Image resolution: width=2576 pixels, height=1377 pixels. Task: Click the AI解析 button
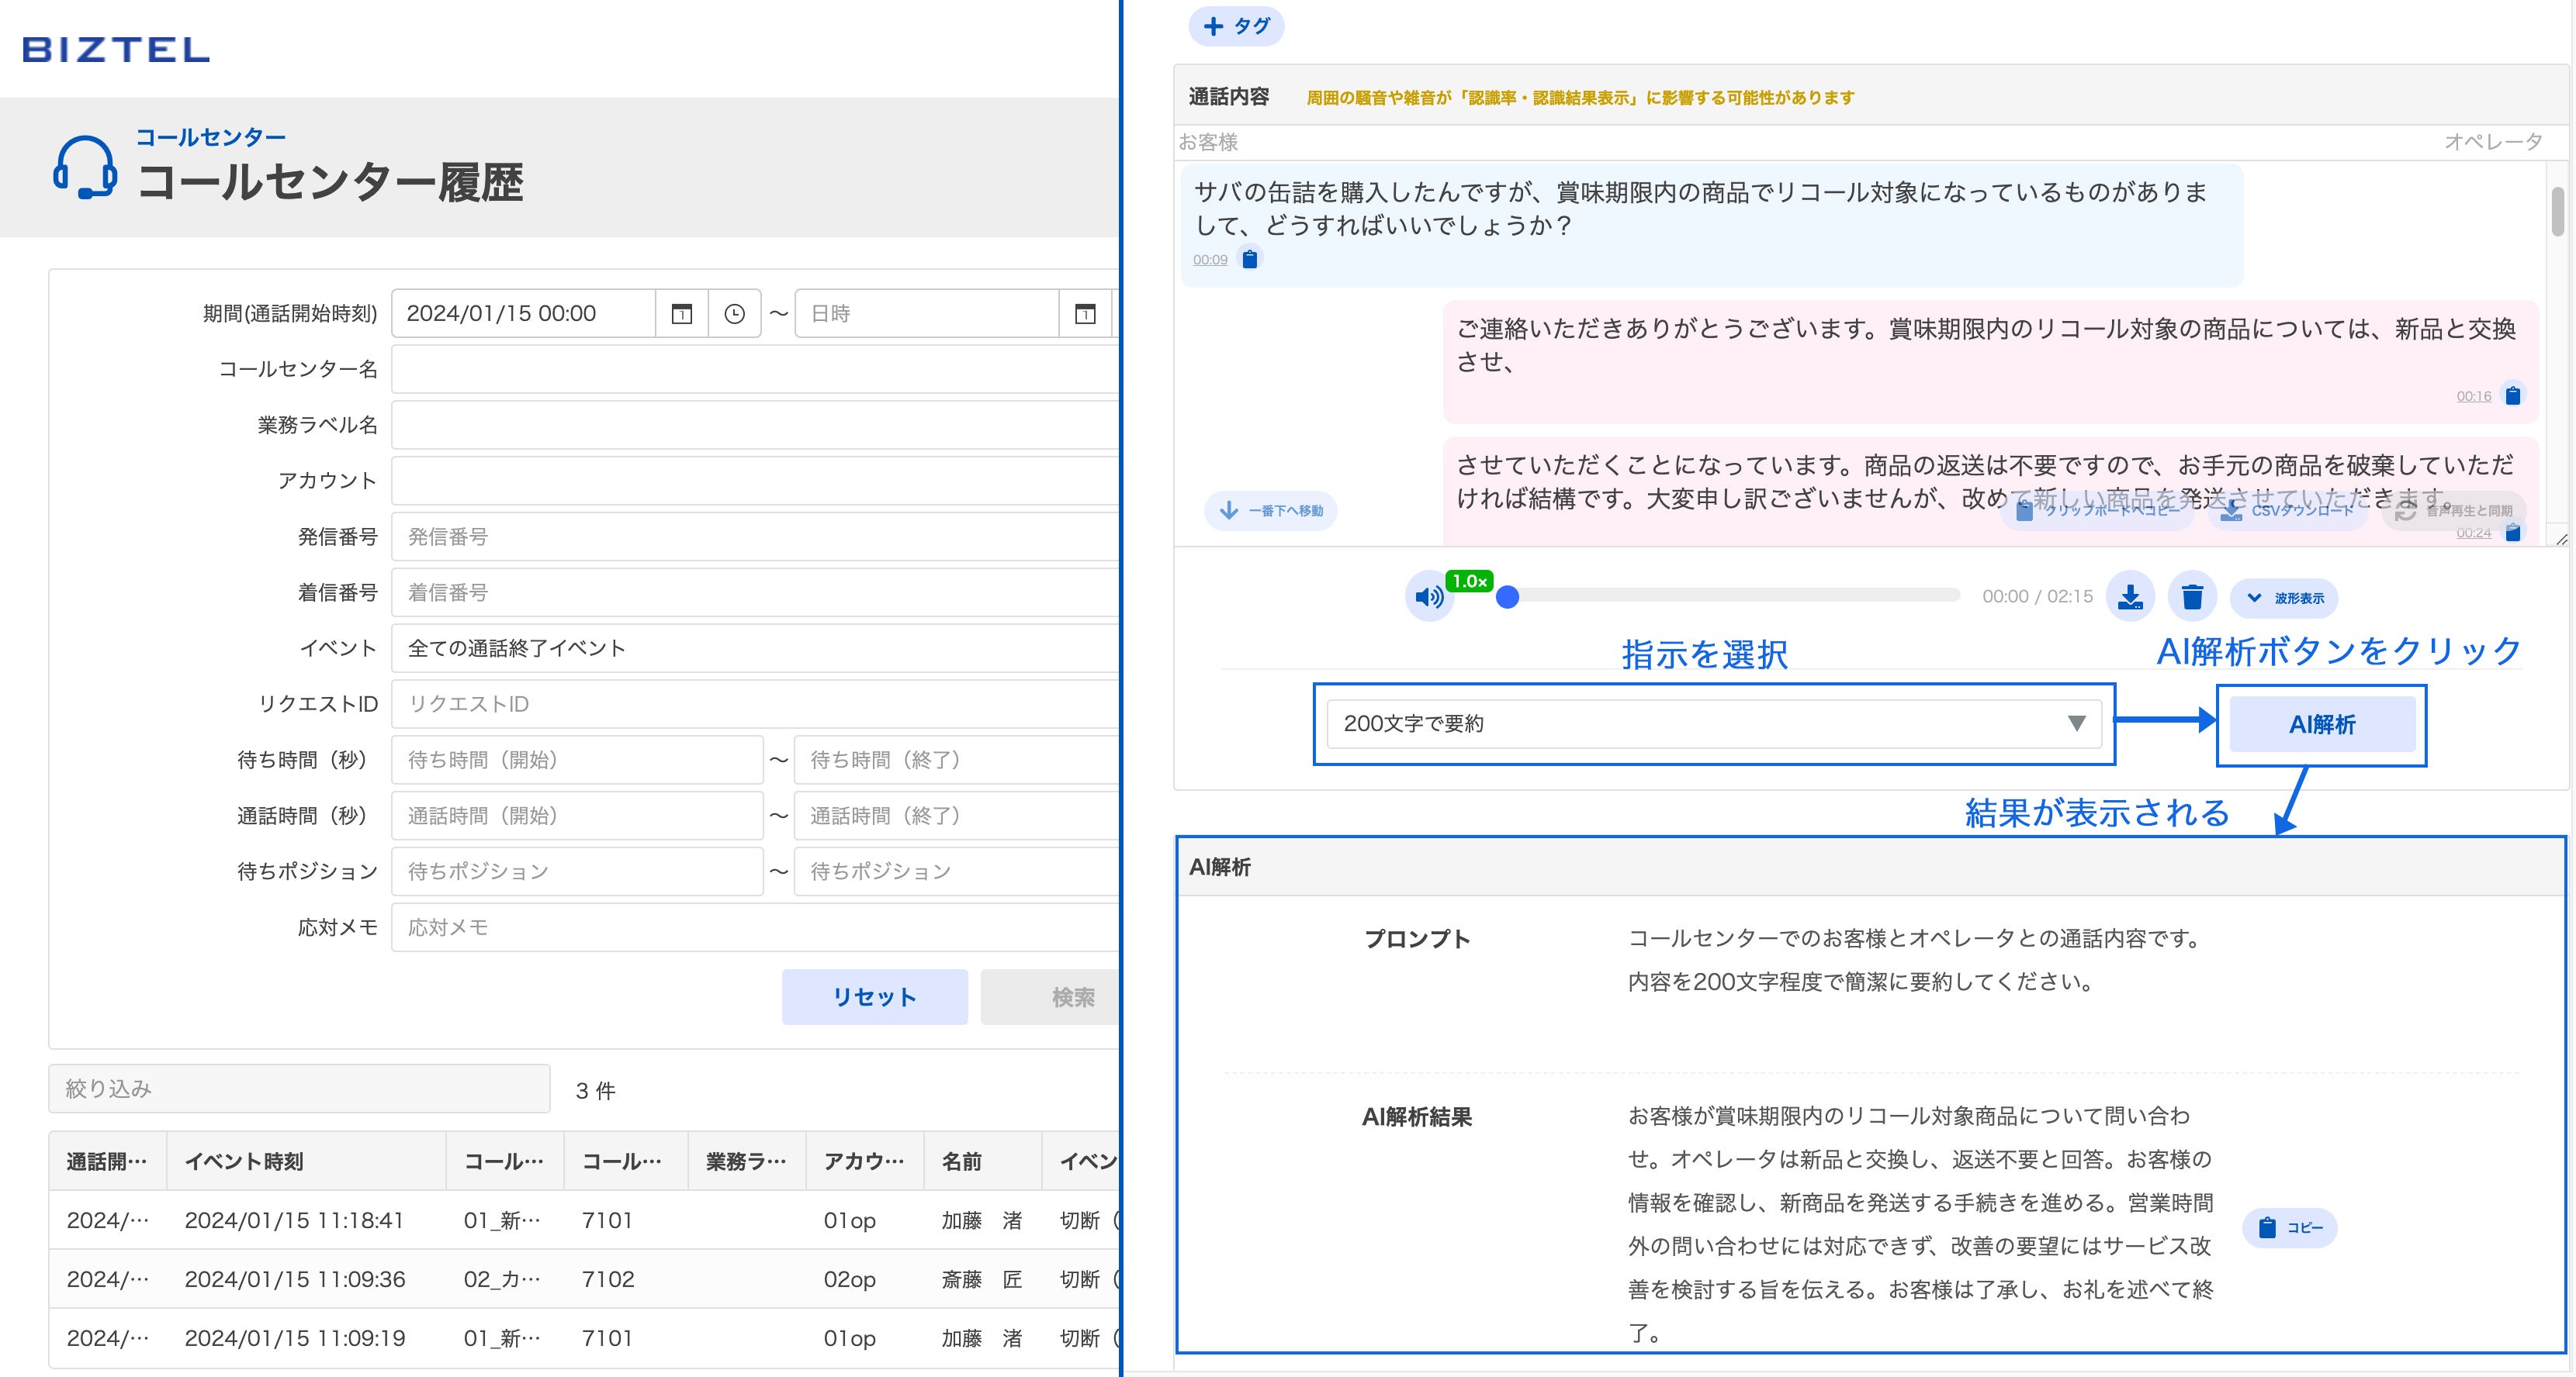tap(2322, 724)
